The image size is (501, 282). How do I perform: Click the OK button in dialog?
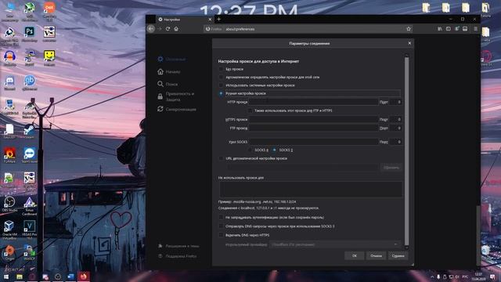(355, 256)
